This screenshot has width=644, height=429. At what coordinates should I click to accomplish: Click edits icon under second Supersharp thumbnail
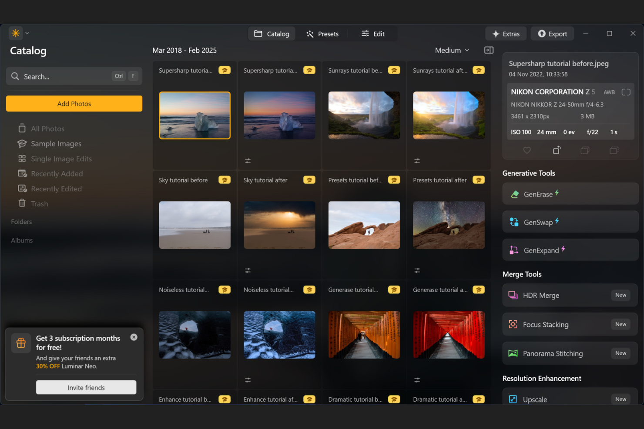(248, 161)
